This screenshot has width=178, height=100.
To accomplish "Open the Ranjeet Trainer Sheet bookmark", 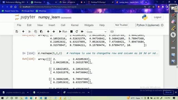I will (11, 11).
